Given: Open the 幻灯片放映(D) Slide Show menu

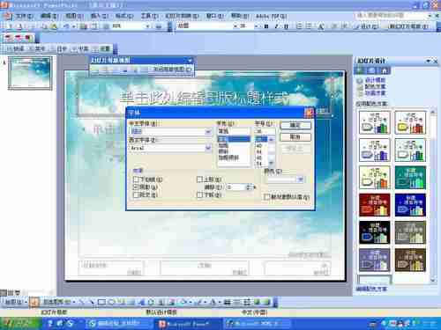Looking at the screenshot, I should click(x=182, y=16).
